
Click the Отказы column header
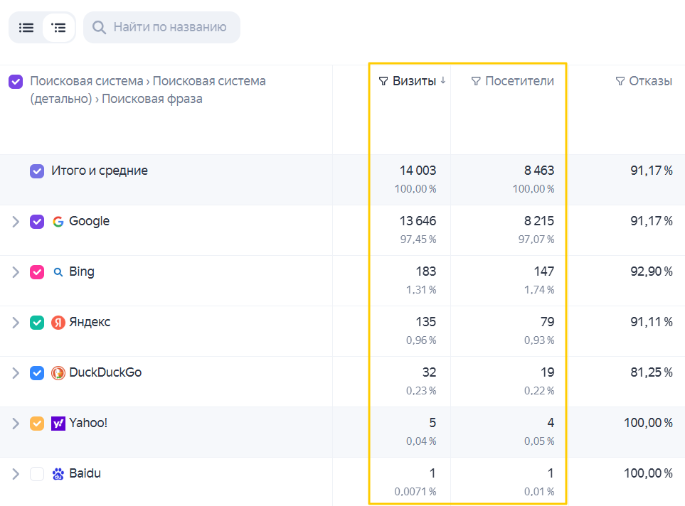click(650, 81)
